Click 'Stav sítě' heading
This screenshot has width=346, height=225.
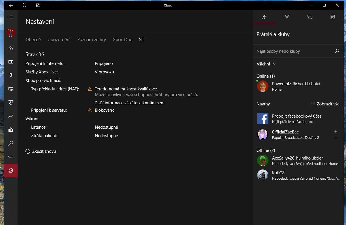[x=35, y=54]
